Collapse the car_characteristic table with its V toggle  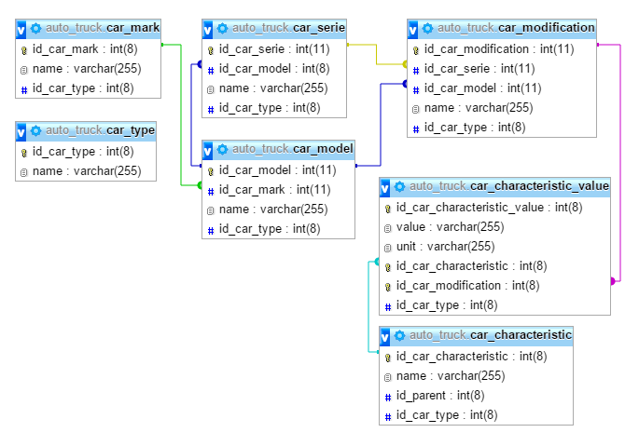pyautogui.click(x=384, y=336)
